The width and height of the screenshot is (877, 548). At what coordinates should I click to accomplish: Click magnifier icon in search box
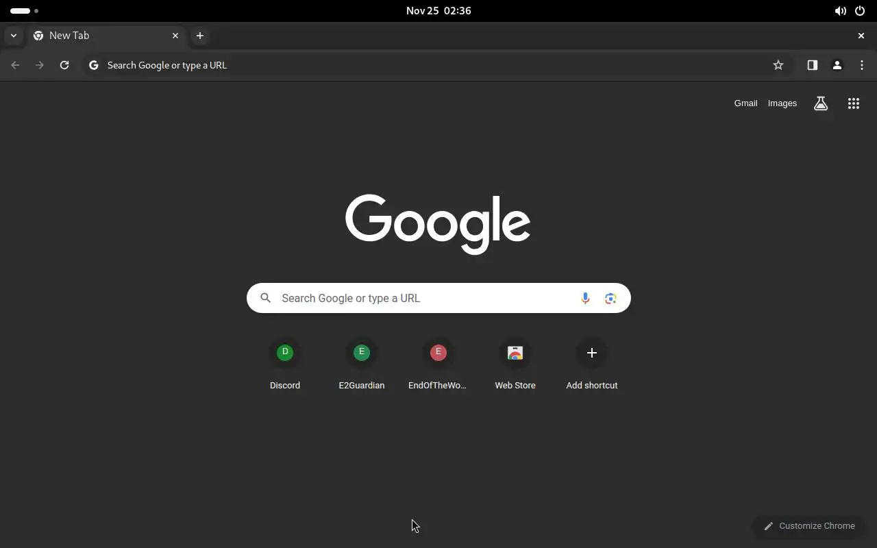point(266,298)
